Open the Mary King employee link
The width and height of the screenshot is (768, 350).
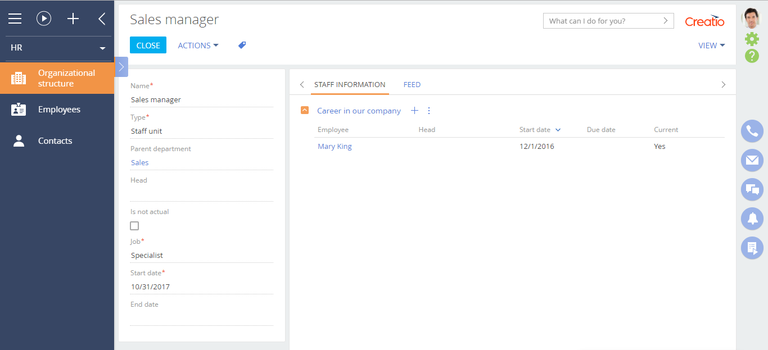335,147
